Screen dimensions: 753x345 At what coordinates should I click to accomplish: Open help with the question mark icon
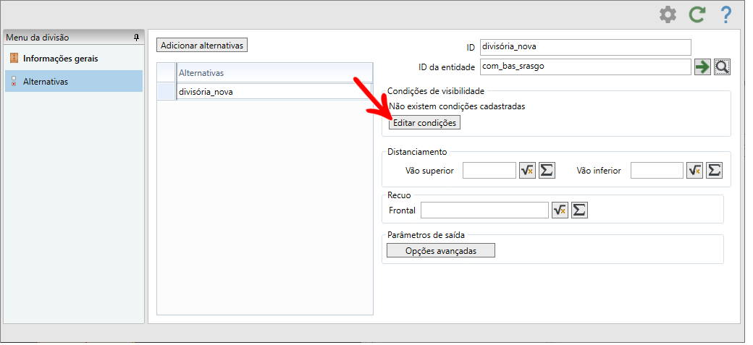pos(726,15)
